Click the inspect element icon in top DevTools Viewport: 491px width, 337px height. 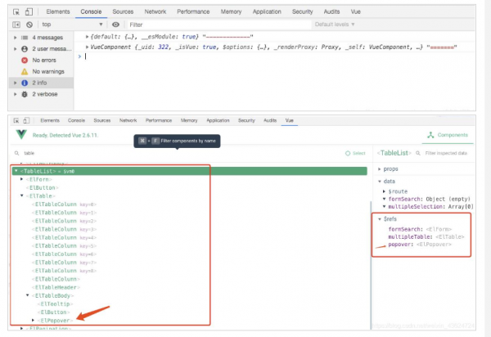coord(16,13)
